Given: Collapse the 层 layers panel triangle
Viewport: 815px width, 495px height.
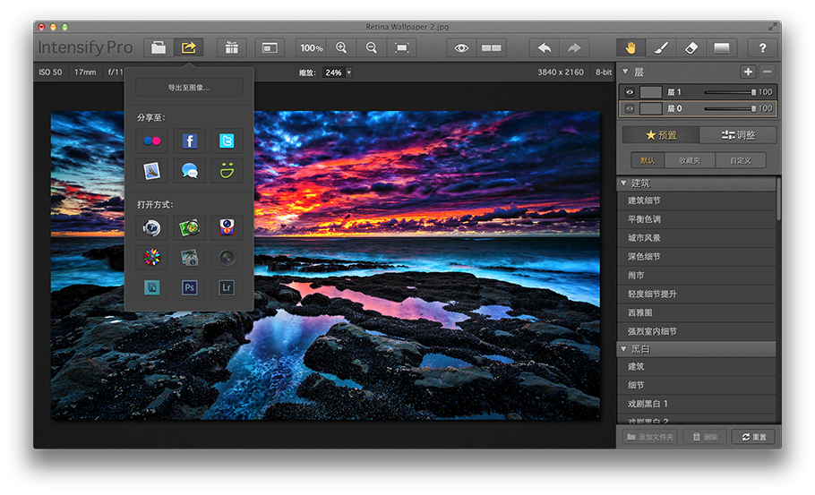Looking at the screenshot, I should (x=625, y=72).
